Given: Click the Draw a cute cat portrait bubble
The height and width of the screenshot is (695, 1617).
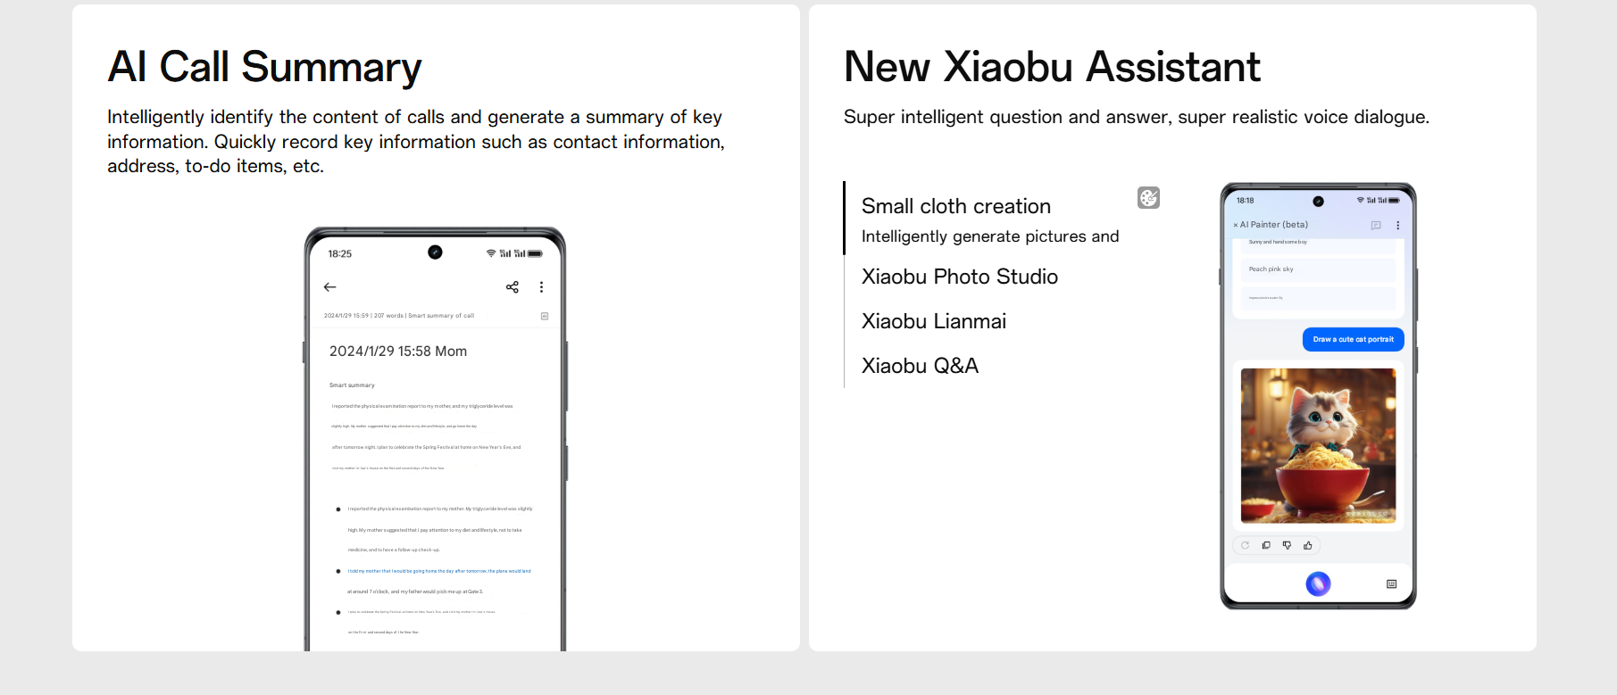Looking at the screenshot, I should (1353, 339).
